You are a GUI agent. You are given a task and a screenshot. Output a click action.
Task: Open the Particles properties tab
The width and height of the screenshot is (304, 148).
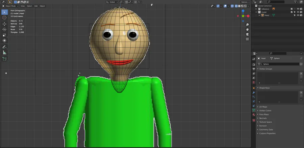pos(254,97)
